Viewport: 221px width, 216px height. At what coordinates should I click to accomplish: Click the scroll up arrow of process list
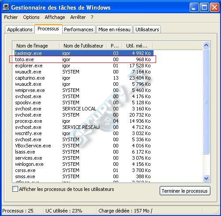(206, 45)
